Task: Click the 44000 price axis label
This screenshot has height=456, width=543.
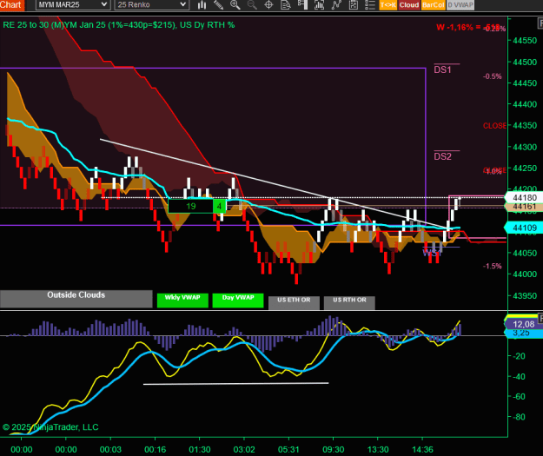Action: [x=524, y=274]
